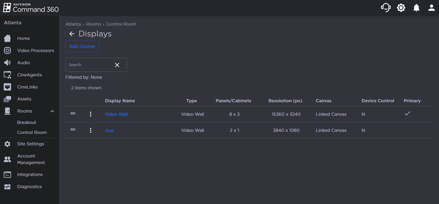Screen dimensions: 439x204
Task: Open the Aux display link
Action: tap(109, 130)
